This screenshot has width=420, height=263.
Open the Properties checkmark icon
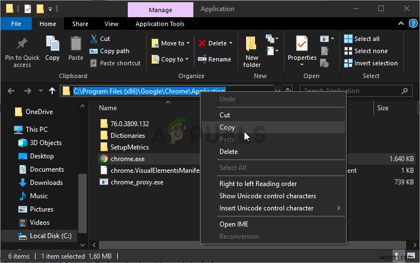[302, 43]
